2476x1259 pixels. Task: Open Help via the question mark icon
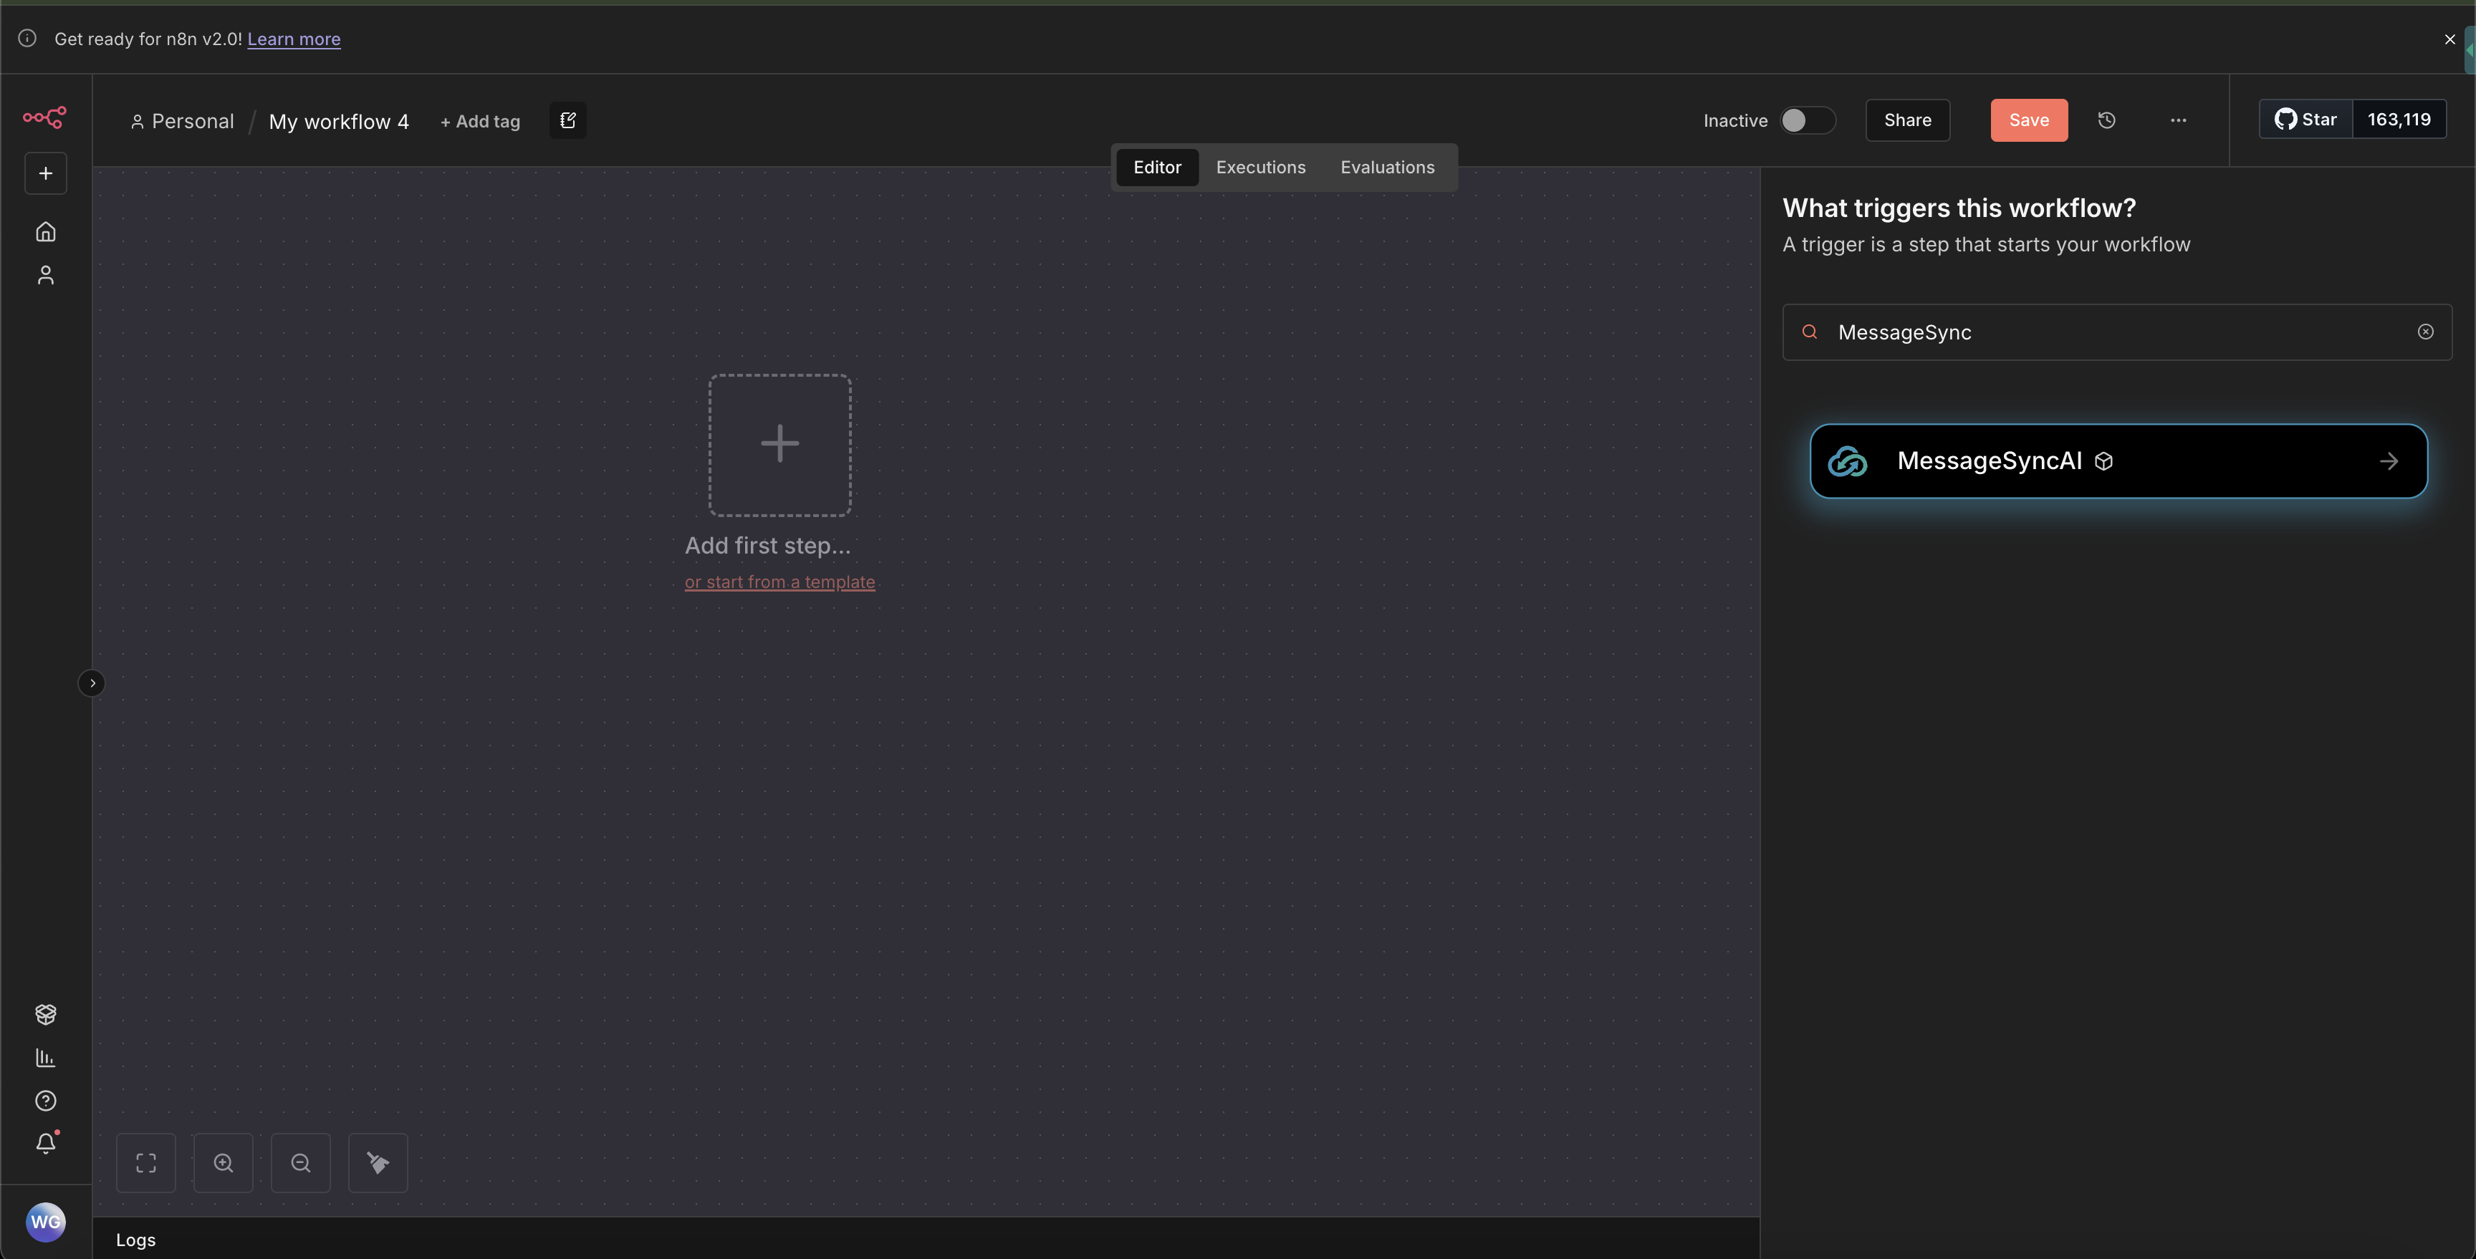(44, 1101)
